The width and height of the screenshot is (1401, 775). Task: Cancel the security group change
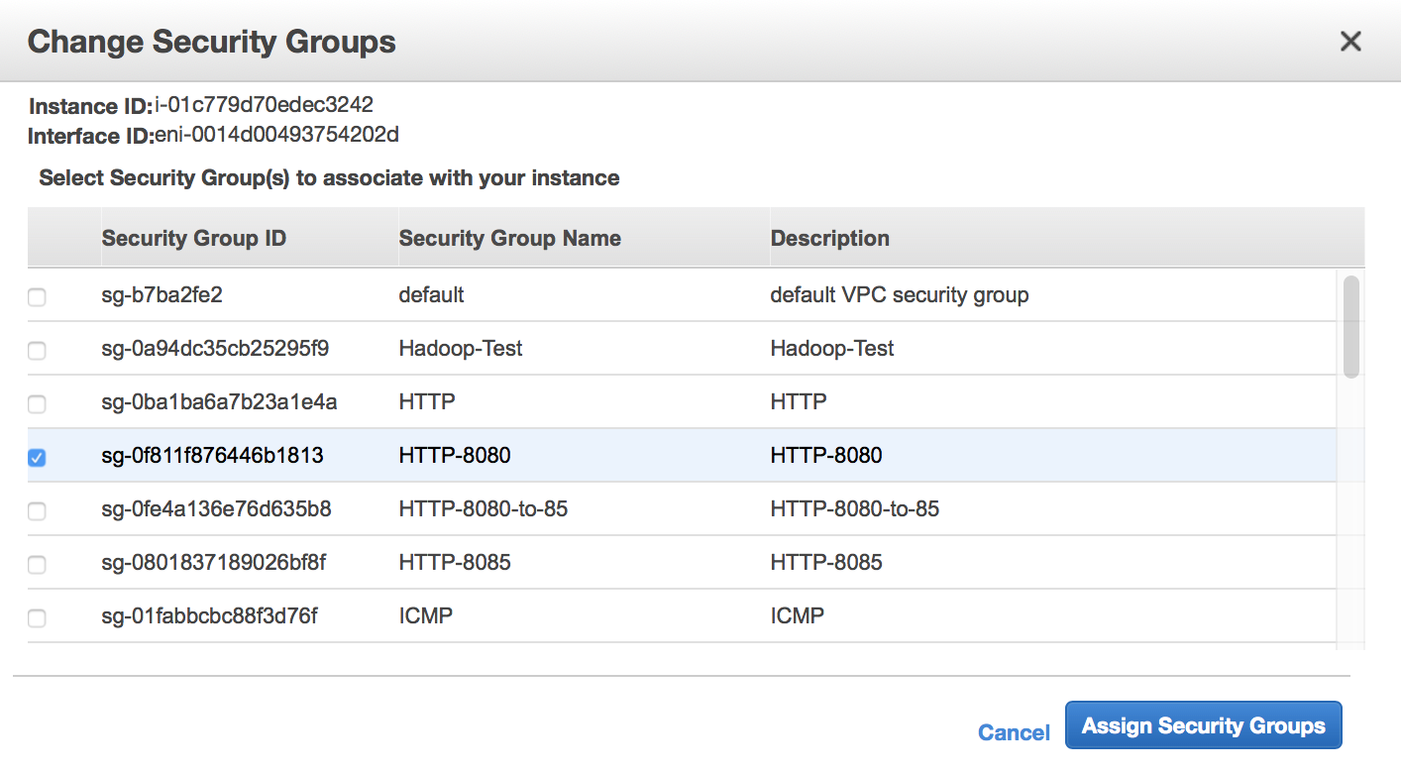(x=1014, y=732)
